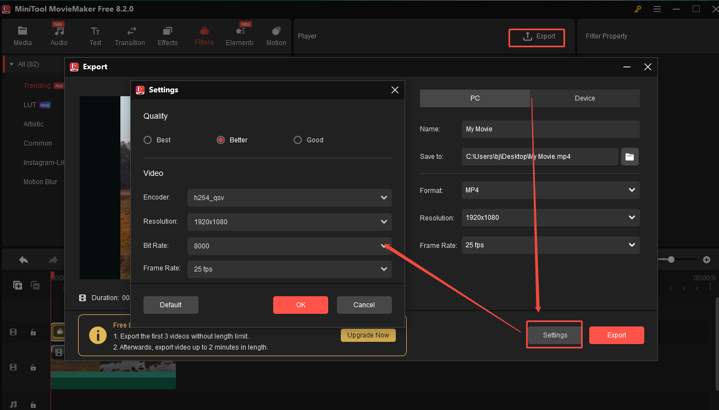The image size is (719, 410).
Task: Select the Good quality option
Action: [308, 140]
